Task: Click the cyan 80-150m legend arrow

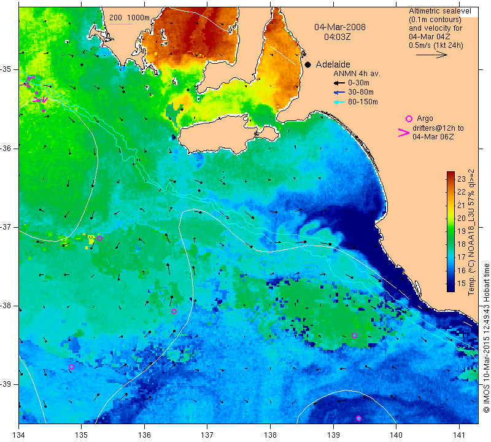Action: pos(339,101)
